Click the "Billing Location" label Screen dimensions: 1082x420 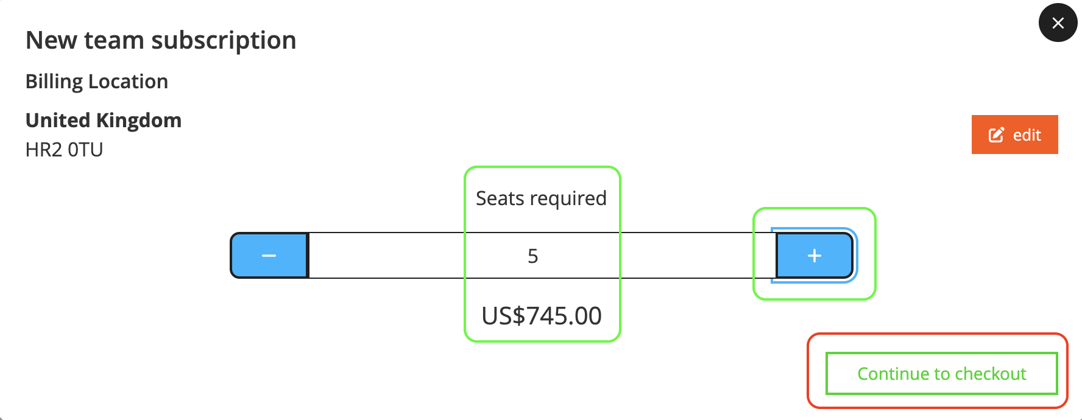97,82
